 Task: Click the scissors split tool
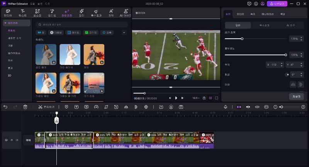coord(40,107)
